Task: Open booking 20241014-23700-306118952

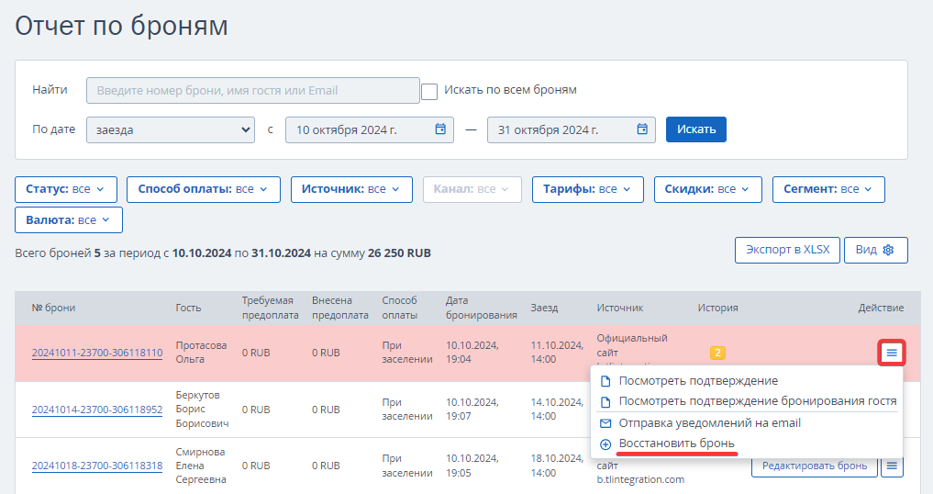Action: pyautogui.click(x=97, y=410)
